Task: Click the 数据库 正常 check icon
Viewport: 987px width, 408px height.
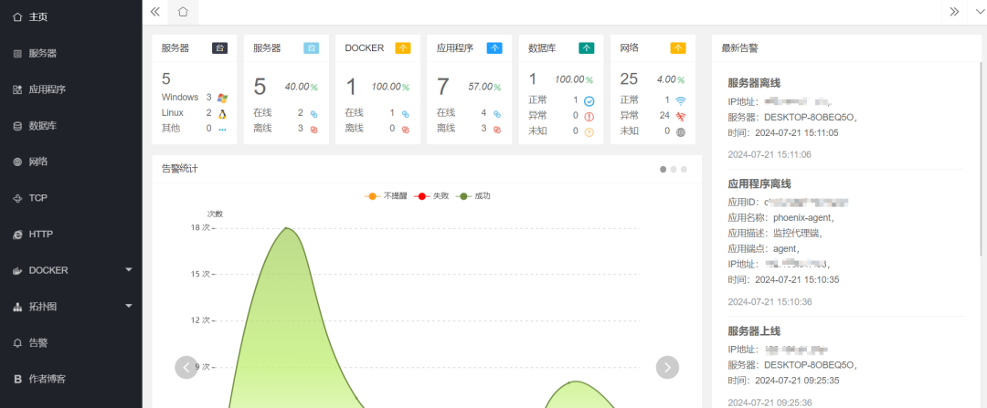Action: (589, 100)
